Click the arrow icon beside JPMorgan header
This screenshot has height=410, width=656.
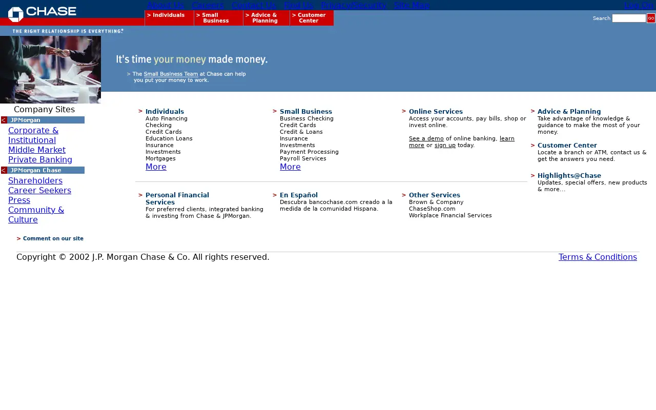(x=4, y=120)
